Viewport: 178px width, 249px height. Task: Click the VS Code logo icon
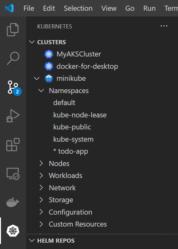(x=9, y=8)
